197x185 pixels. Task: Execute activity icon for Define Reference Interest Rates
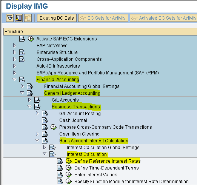click(x=69, y=161)
